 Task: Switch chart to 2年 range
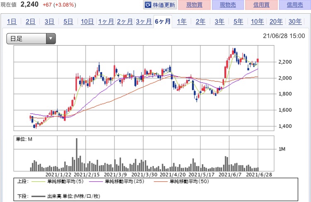(201, 22)
